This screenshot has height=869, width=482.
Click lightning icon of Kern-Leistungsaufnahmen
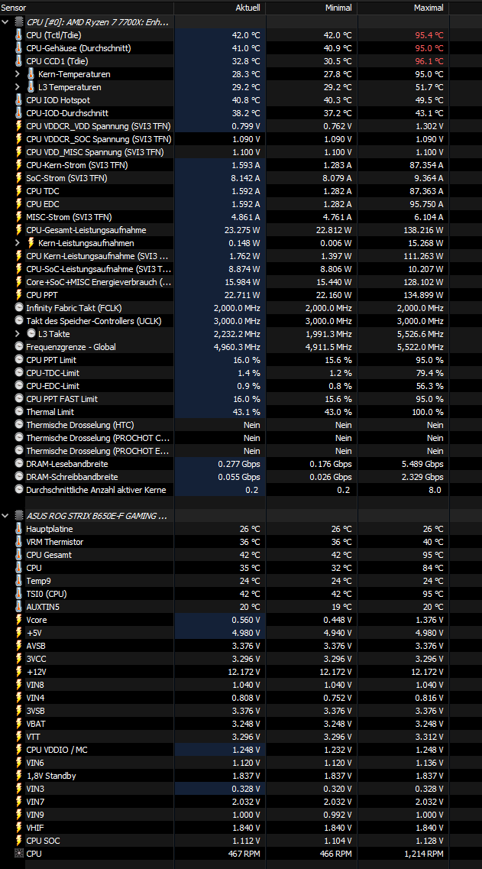pos(31,243)
